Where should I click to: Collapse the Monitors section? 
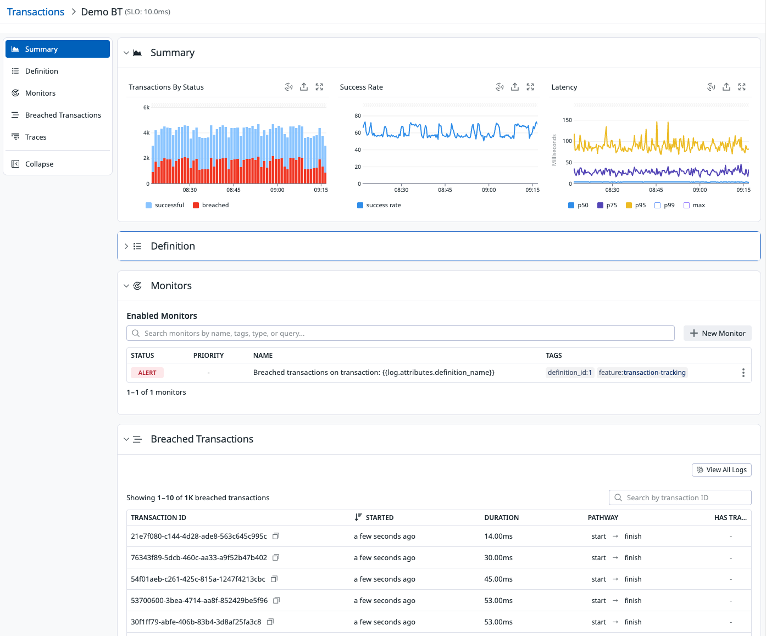[x=126, y=286]
